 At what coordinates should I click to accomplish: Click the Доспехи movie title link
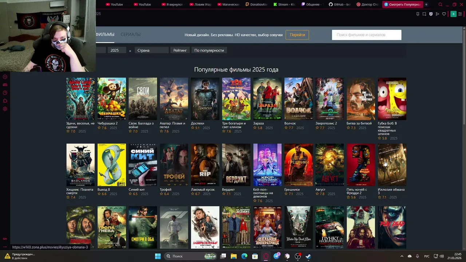(x=198, y=123)
